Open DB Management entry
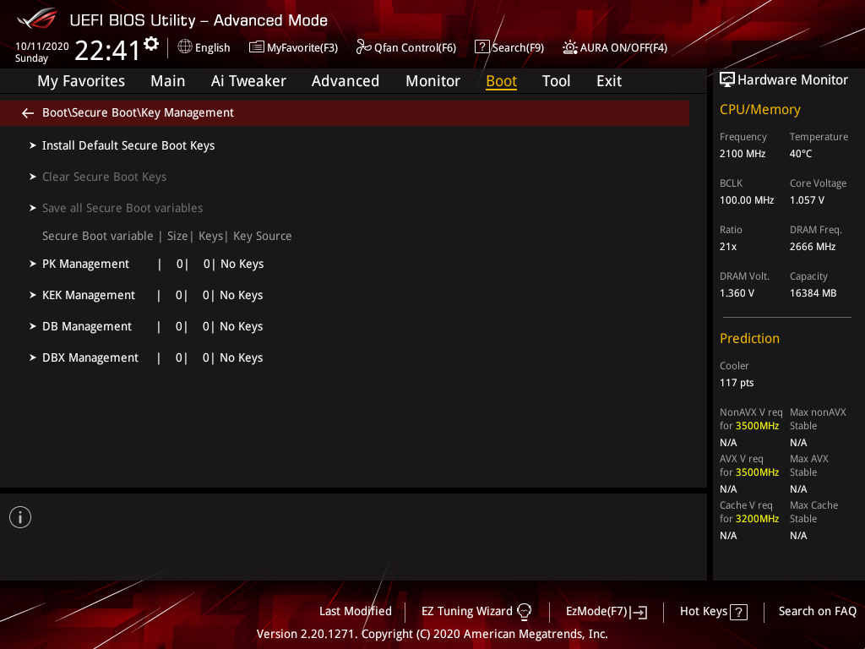The width and height of the screenshot is (865, 649). (87, 327)
